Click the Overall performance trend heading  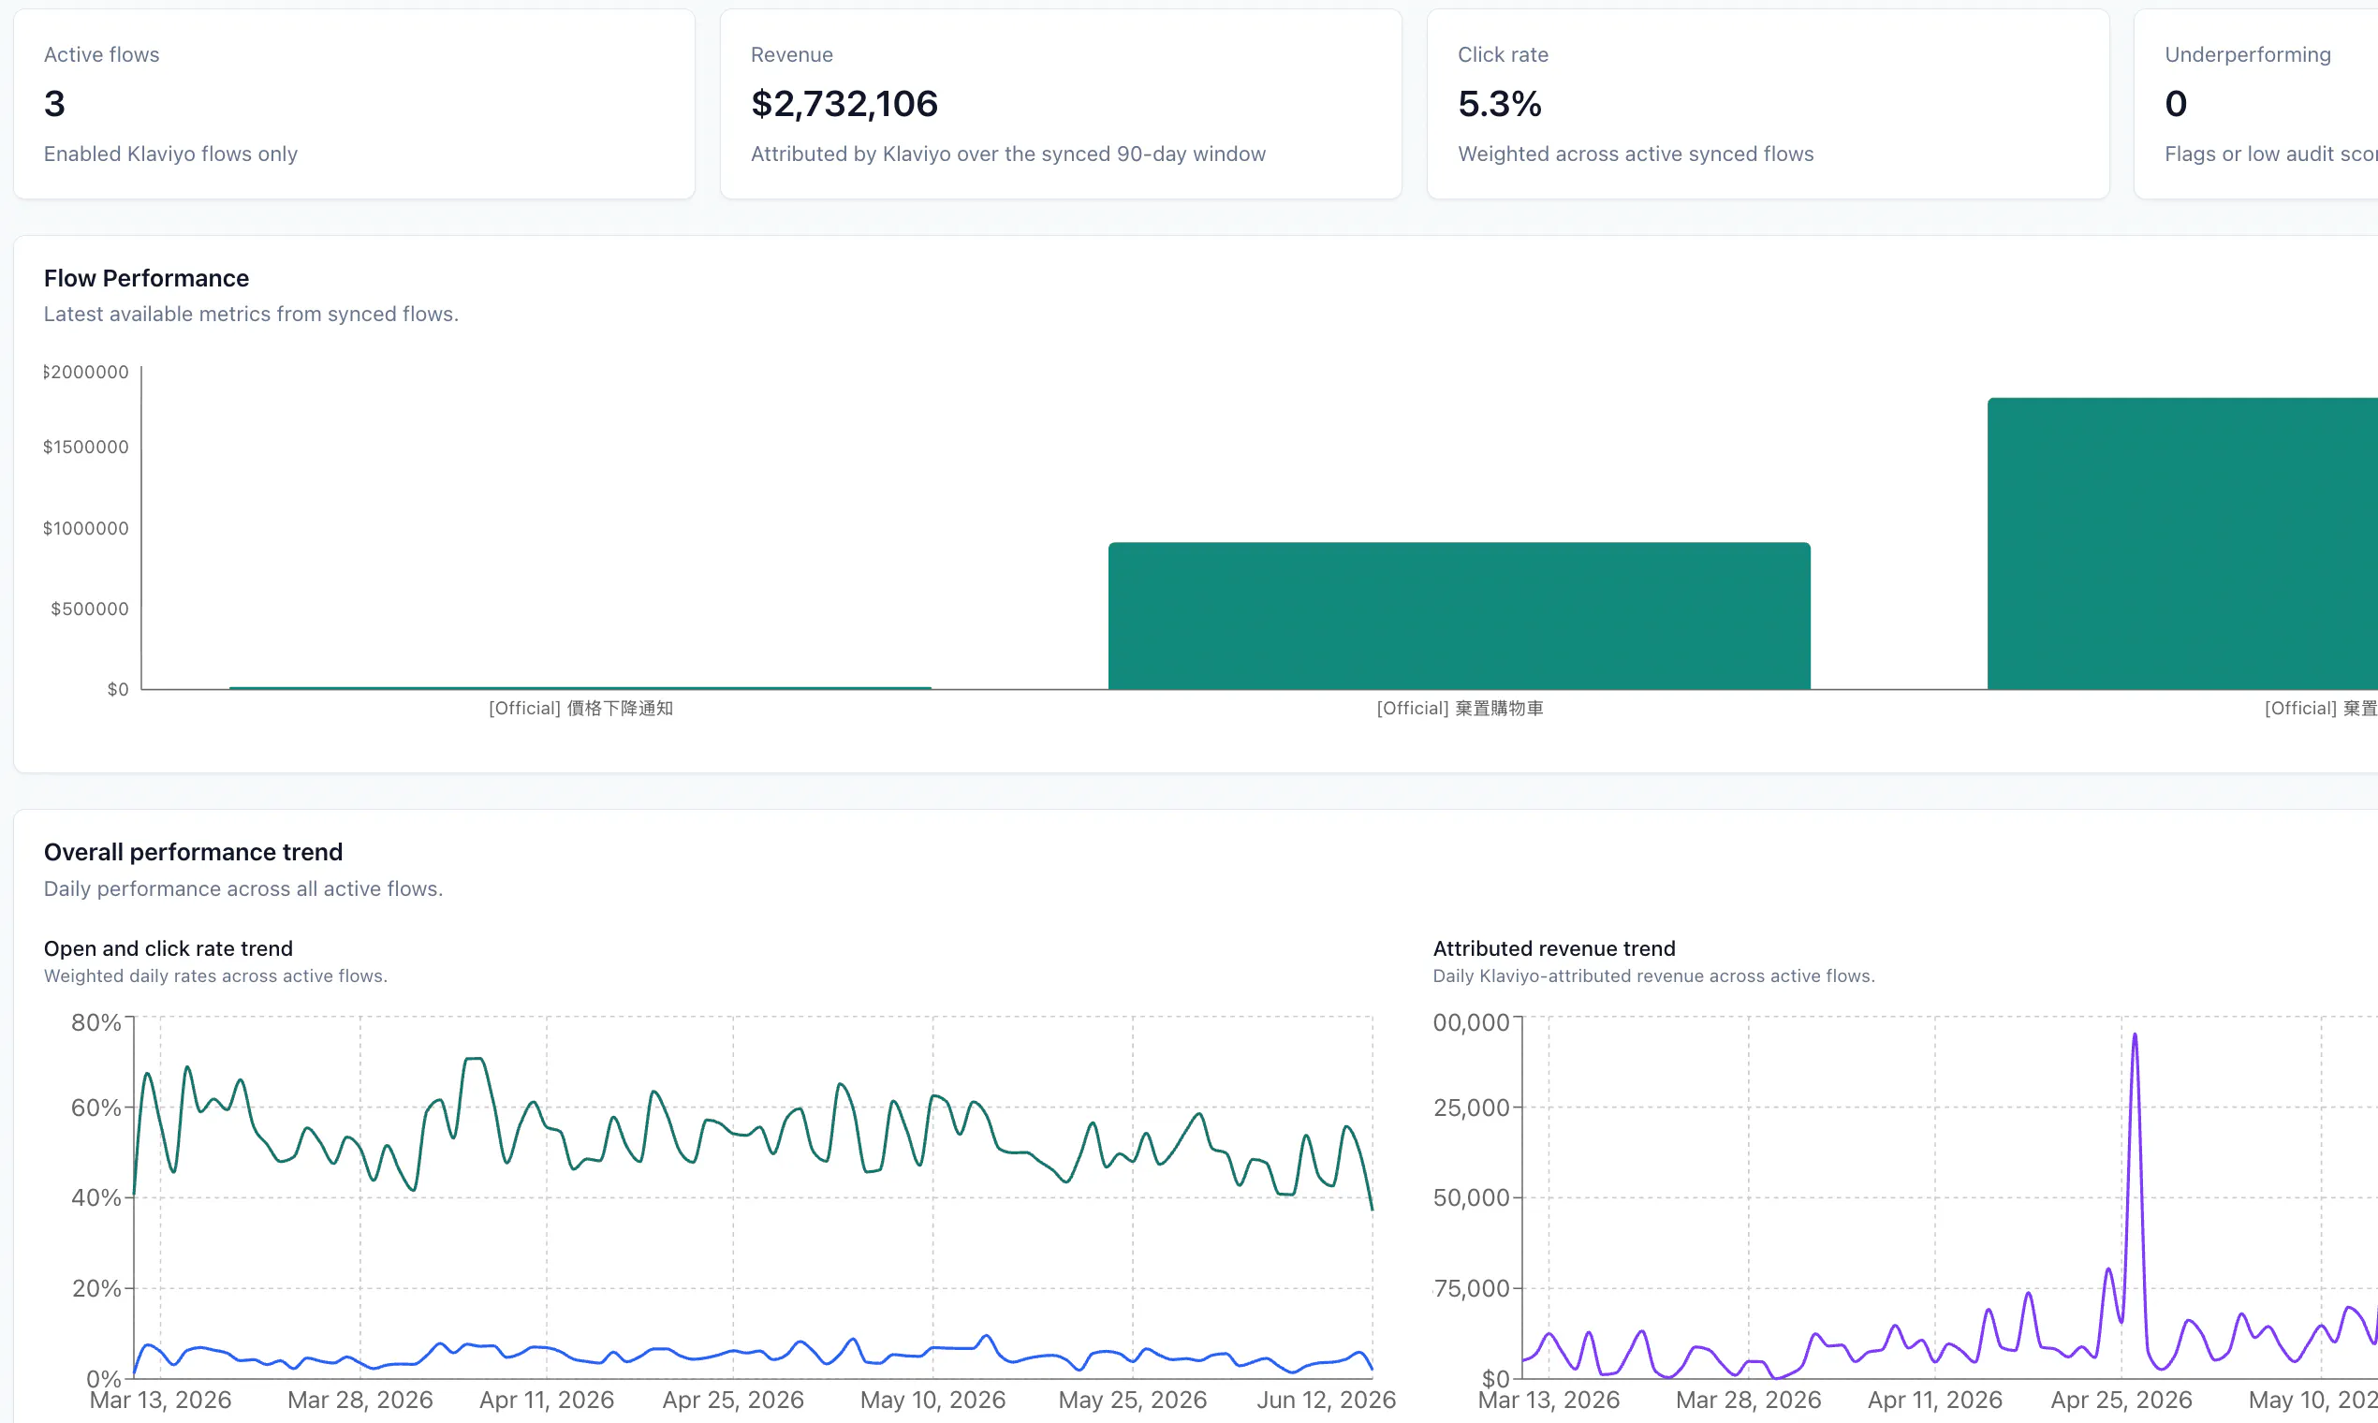[193, 852]
